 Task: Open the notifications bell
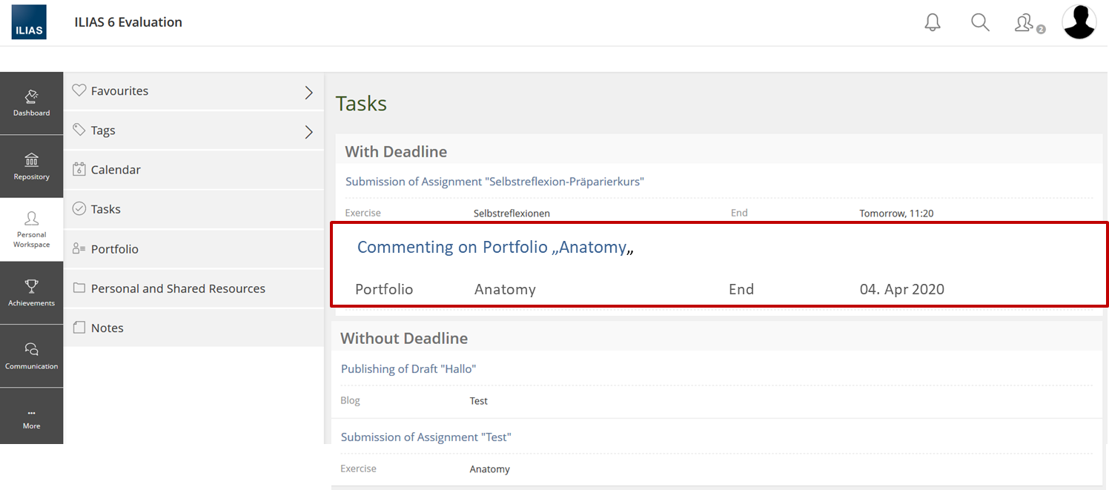click(x=933, y=22)
